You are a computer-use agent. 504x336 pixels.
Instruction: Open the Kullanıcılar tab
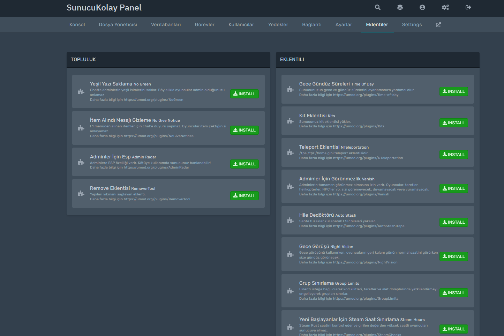[241, 25]
